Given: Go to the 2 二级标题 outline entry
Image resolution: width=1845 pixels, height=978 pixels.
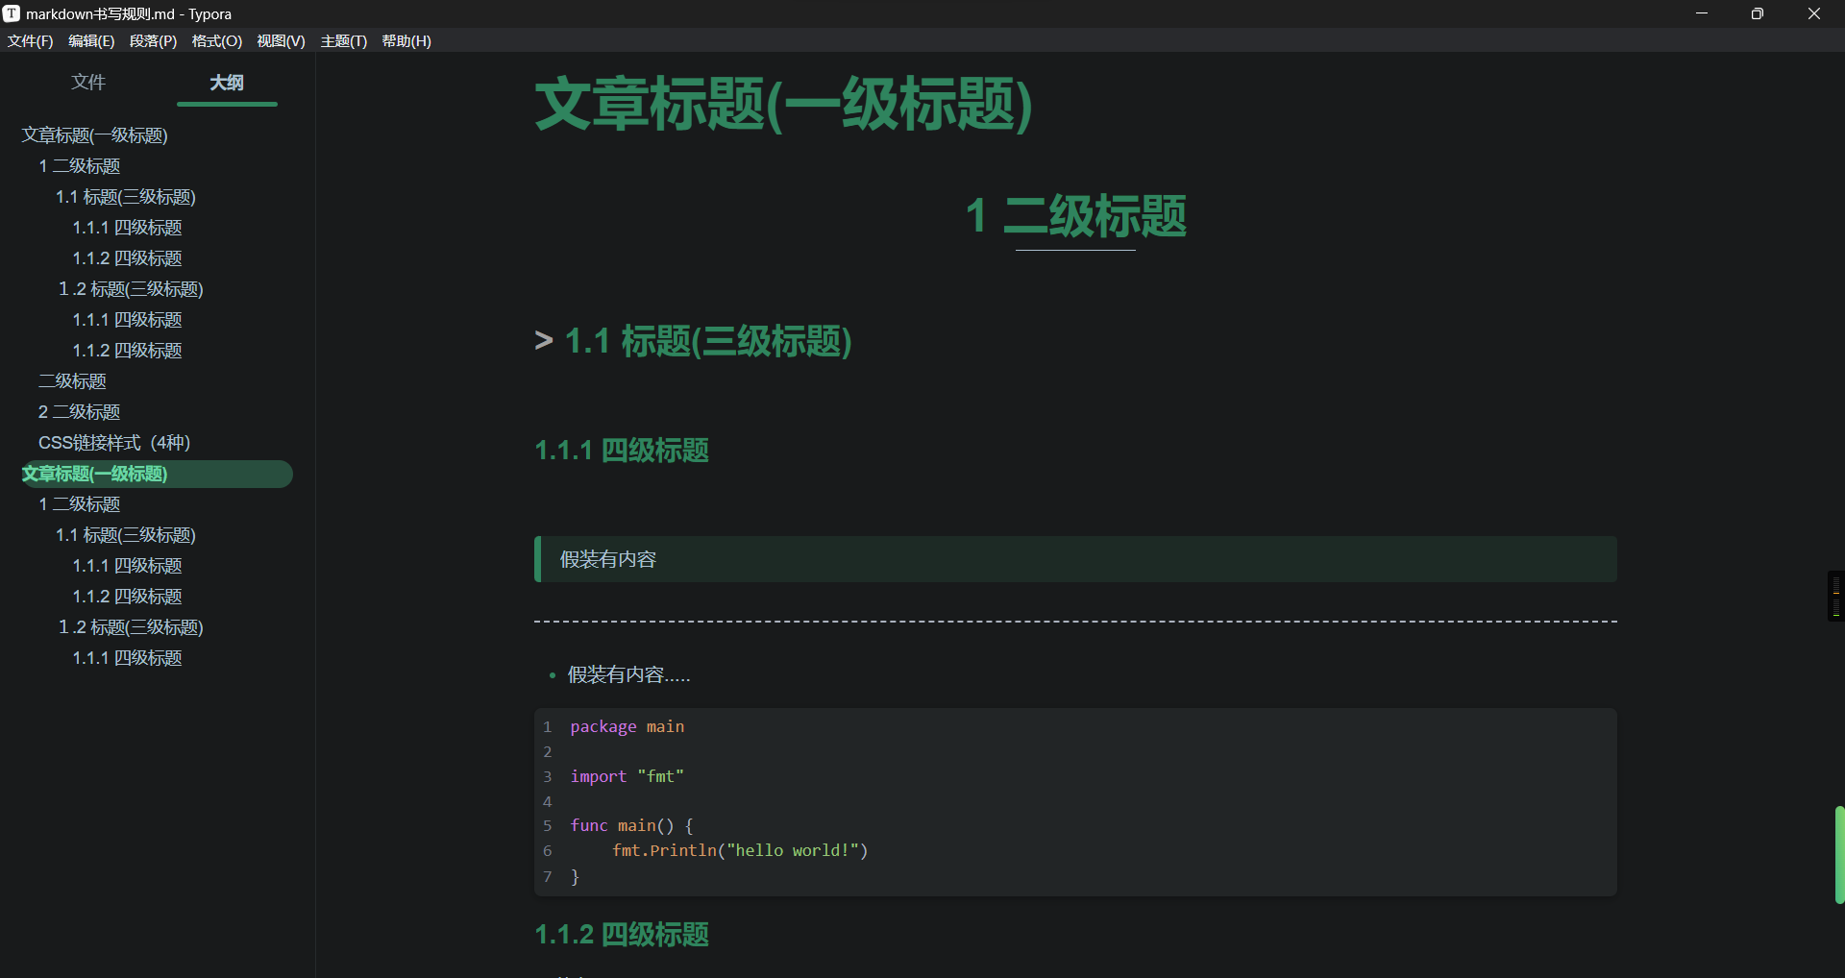Looking at the screenshot, I should [79, 412].
